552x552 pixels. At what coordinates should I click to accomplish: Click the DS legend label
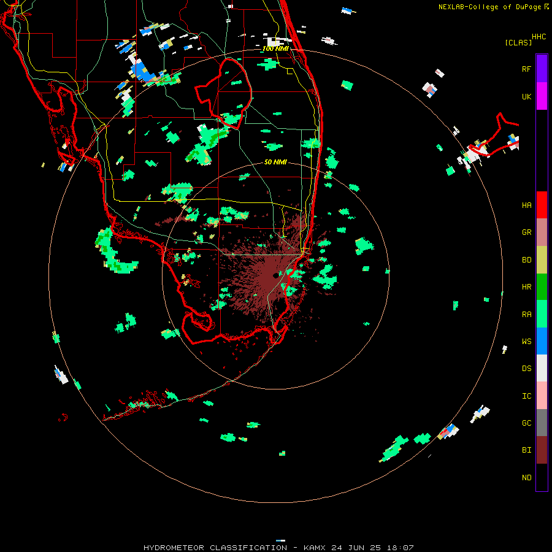(526, 369)
